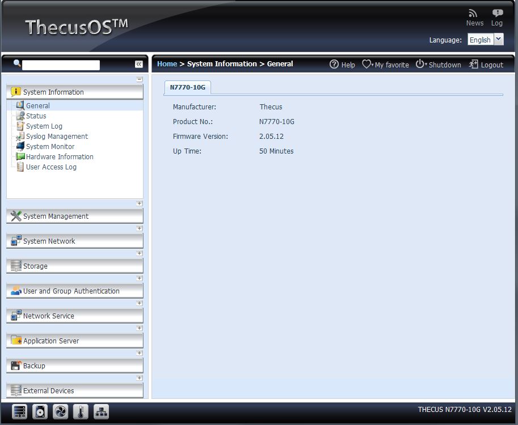Expand User and Group Authentication plus button

click(140, 278)
